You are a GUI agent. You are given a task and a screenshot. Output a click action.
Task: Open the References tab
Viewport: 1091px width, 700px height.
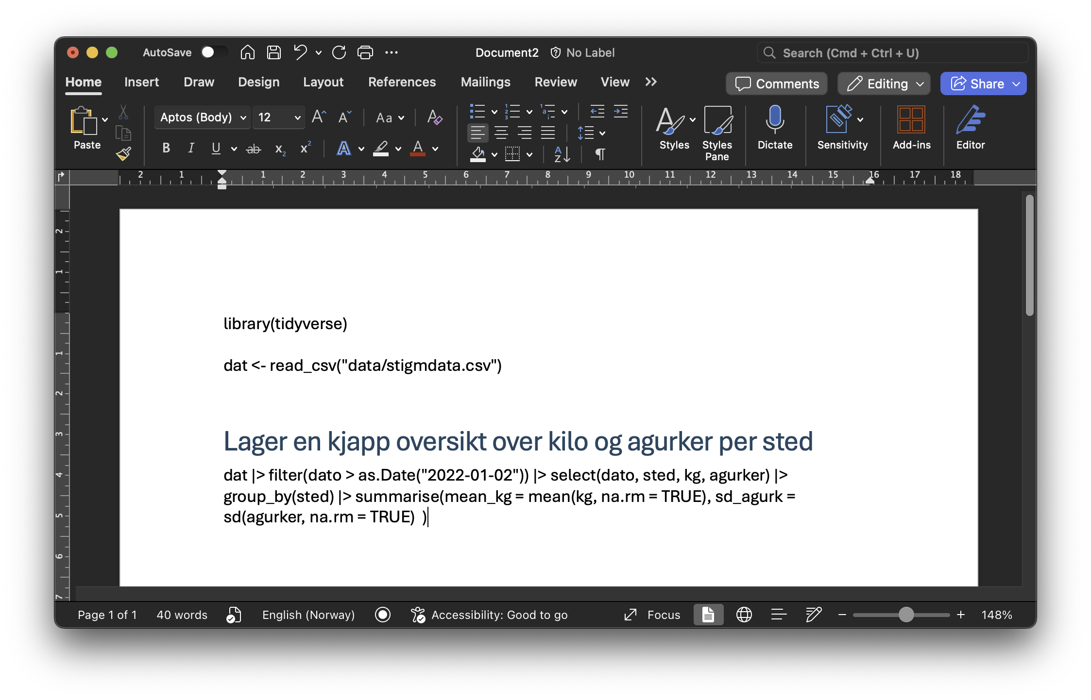pos(402,82)
